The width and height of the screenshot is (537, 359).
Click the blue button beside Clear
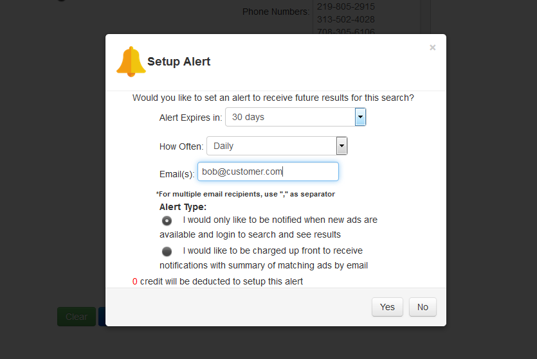102,317
